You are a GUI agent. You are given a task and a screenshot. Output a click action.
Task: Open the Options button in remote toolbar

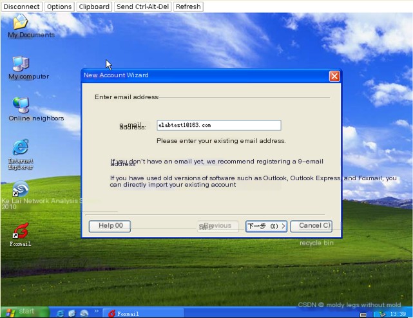coord(59,6)
